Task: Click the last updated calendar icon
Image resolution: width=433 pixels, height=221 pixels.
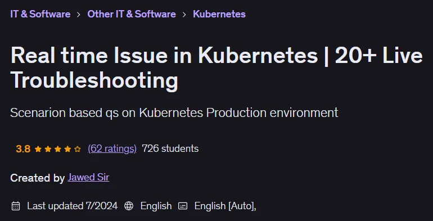Action: click(16, 206)
